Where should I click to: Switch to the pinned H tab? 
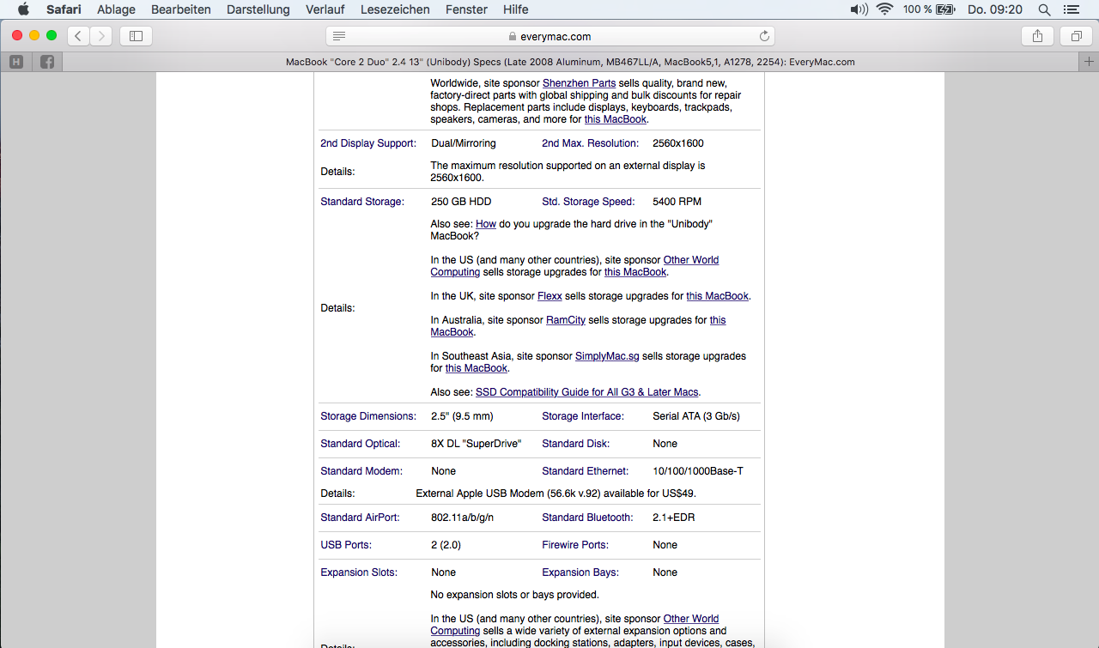16,62
